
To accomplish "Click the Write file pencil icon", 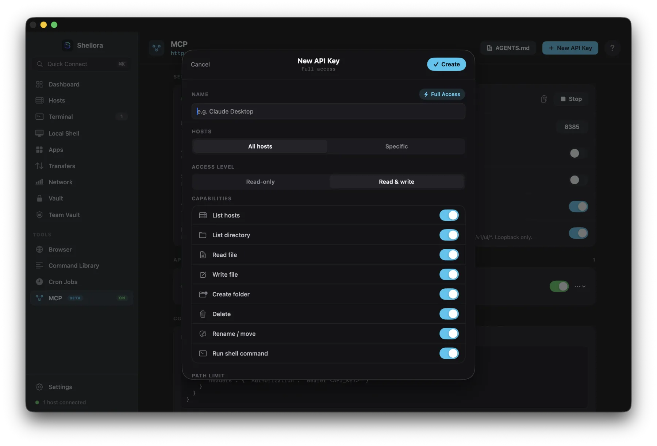I will tap(203, 274).
